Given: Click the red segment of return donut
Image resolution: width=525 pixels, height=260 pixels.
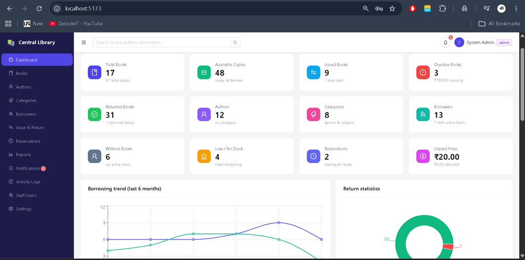Looking at the screenshot, I should click(448, 247).
